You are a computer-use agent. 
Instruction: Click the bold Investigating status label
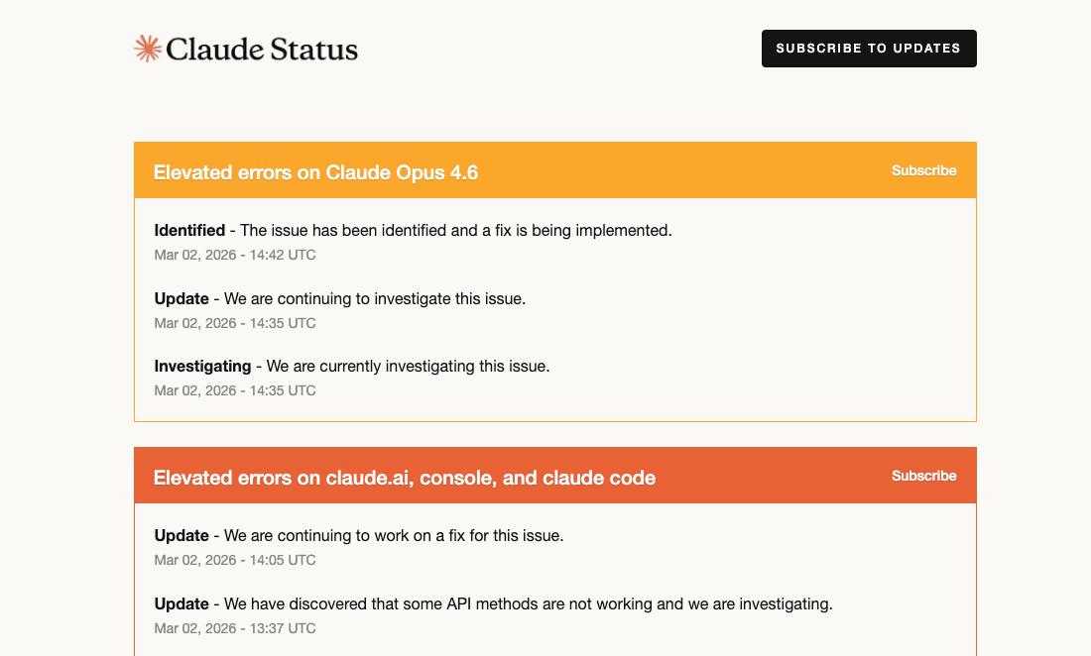pos(202,366)
